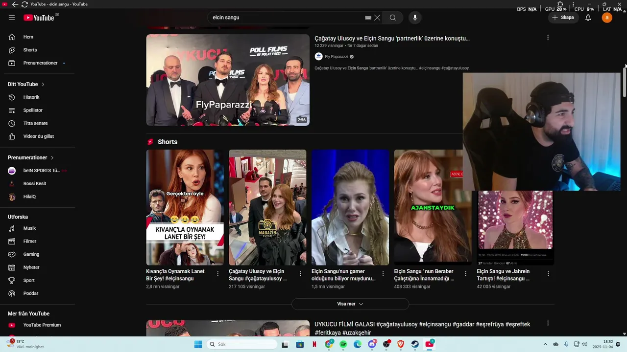This screenshot has width=627, height=352.
Task: Open options for Çağatay Ulusoy short
Action: [x=300, y=274]
